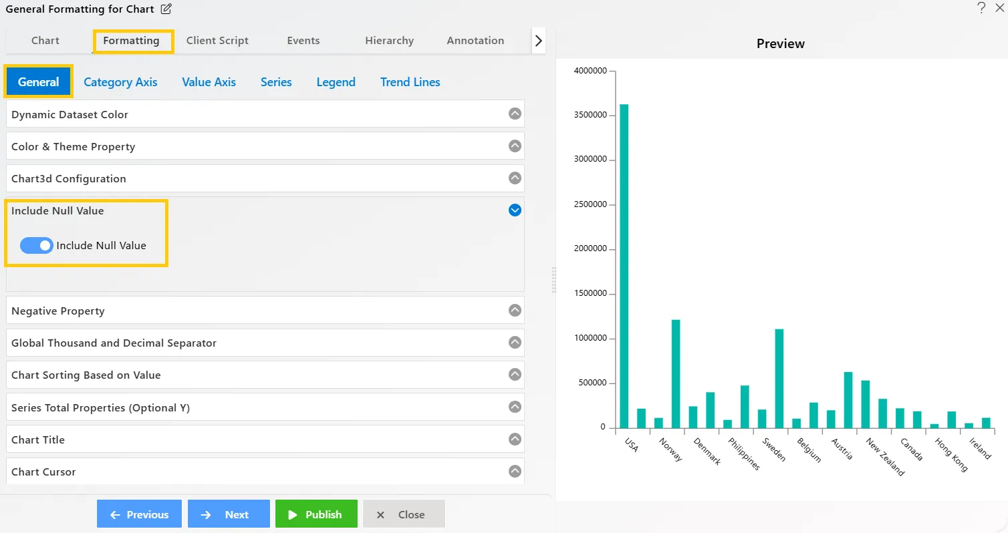Viewport: 1008px width, 533px height.
Task: Click the Chart Cursor heading
Action: (x=43, y=472)
